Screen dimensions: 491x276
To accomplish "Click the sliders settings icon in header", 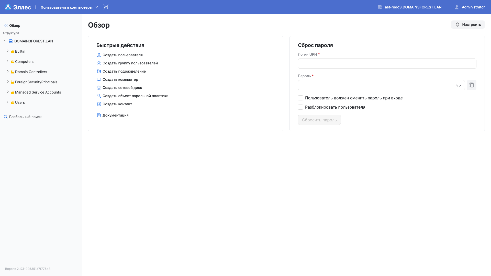I will 106,7.
